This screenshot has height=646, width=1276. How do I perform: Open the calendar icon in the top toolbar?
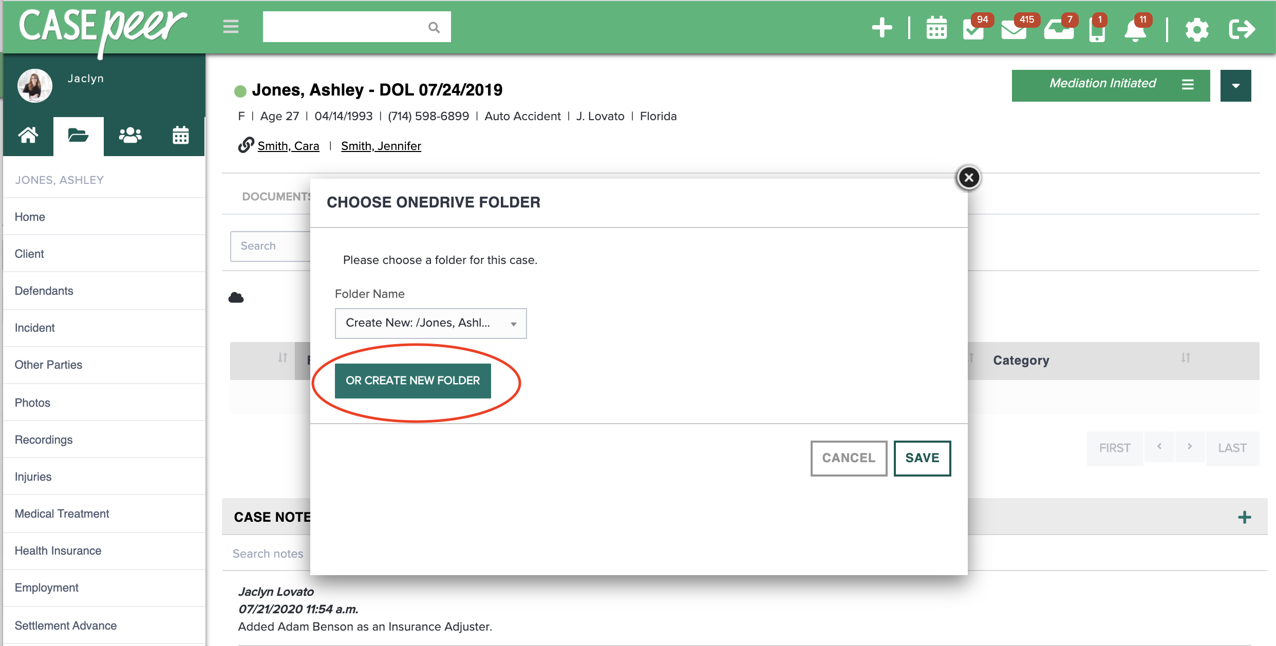[936, 29]
